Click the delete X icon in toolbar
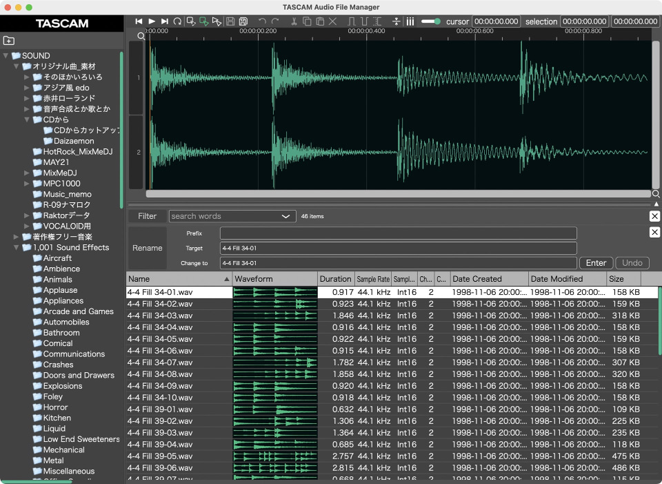Viewport: 662px width, 484px height. tap(332, 22)
